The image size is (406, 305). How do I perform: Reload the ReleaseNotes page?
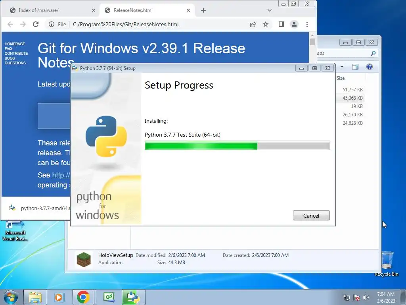pyautogui.click(x=36, y=24)
